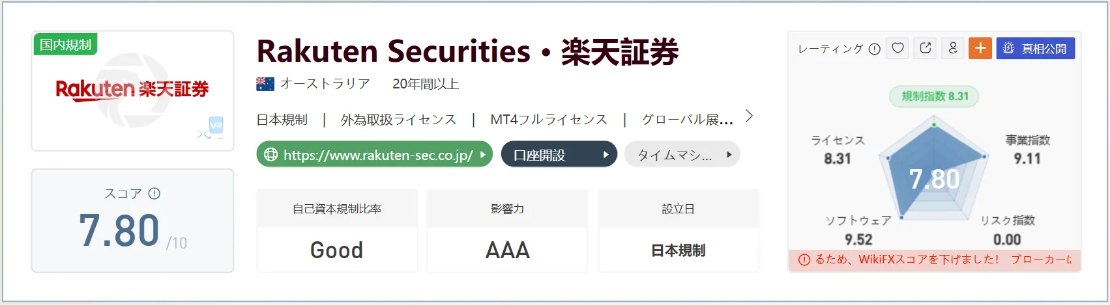1110x305 pixels.
Task: Click the share export icon
Action: 926,48
